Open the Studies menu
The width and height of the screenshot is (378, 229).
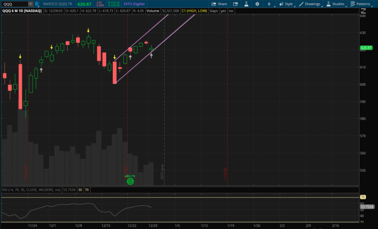pos(335,4)
